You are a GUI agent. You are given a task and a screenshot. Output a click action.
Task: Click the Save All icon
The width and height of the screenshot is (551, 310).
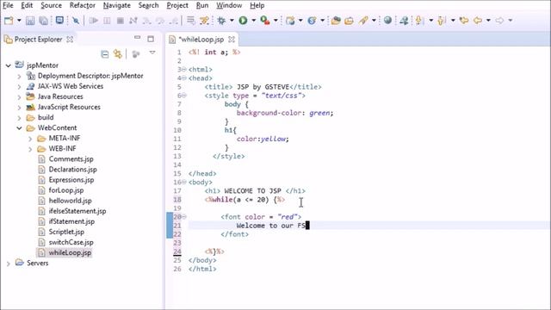[44, 21]
